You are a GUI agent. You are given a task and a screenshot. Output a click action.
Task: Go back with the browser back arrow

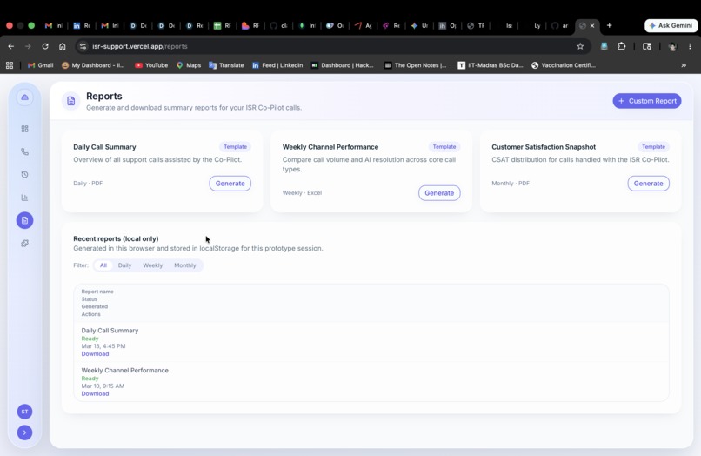[x=11, y=46]
